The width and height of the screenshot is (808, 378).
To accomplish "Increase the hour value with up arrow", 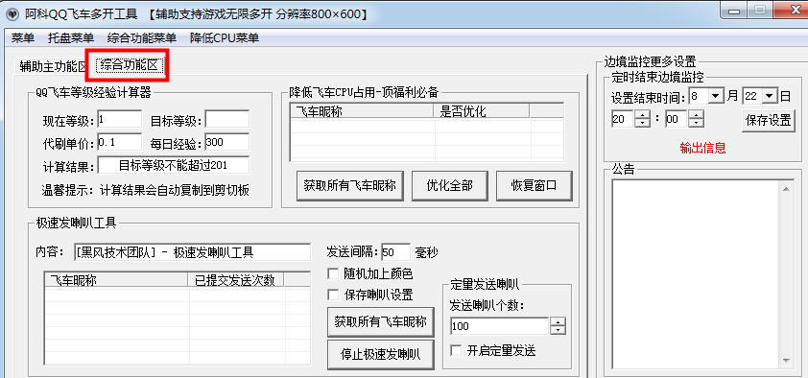I will [x=643, y=115].
